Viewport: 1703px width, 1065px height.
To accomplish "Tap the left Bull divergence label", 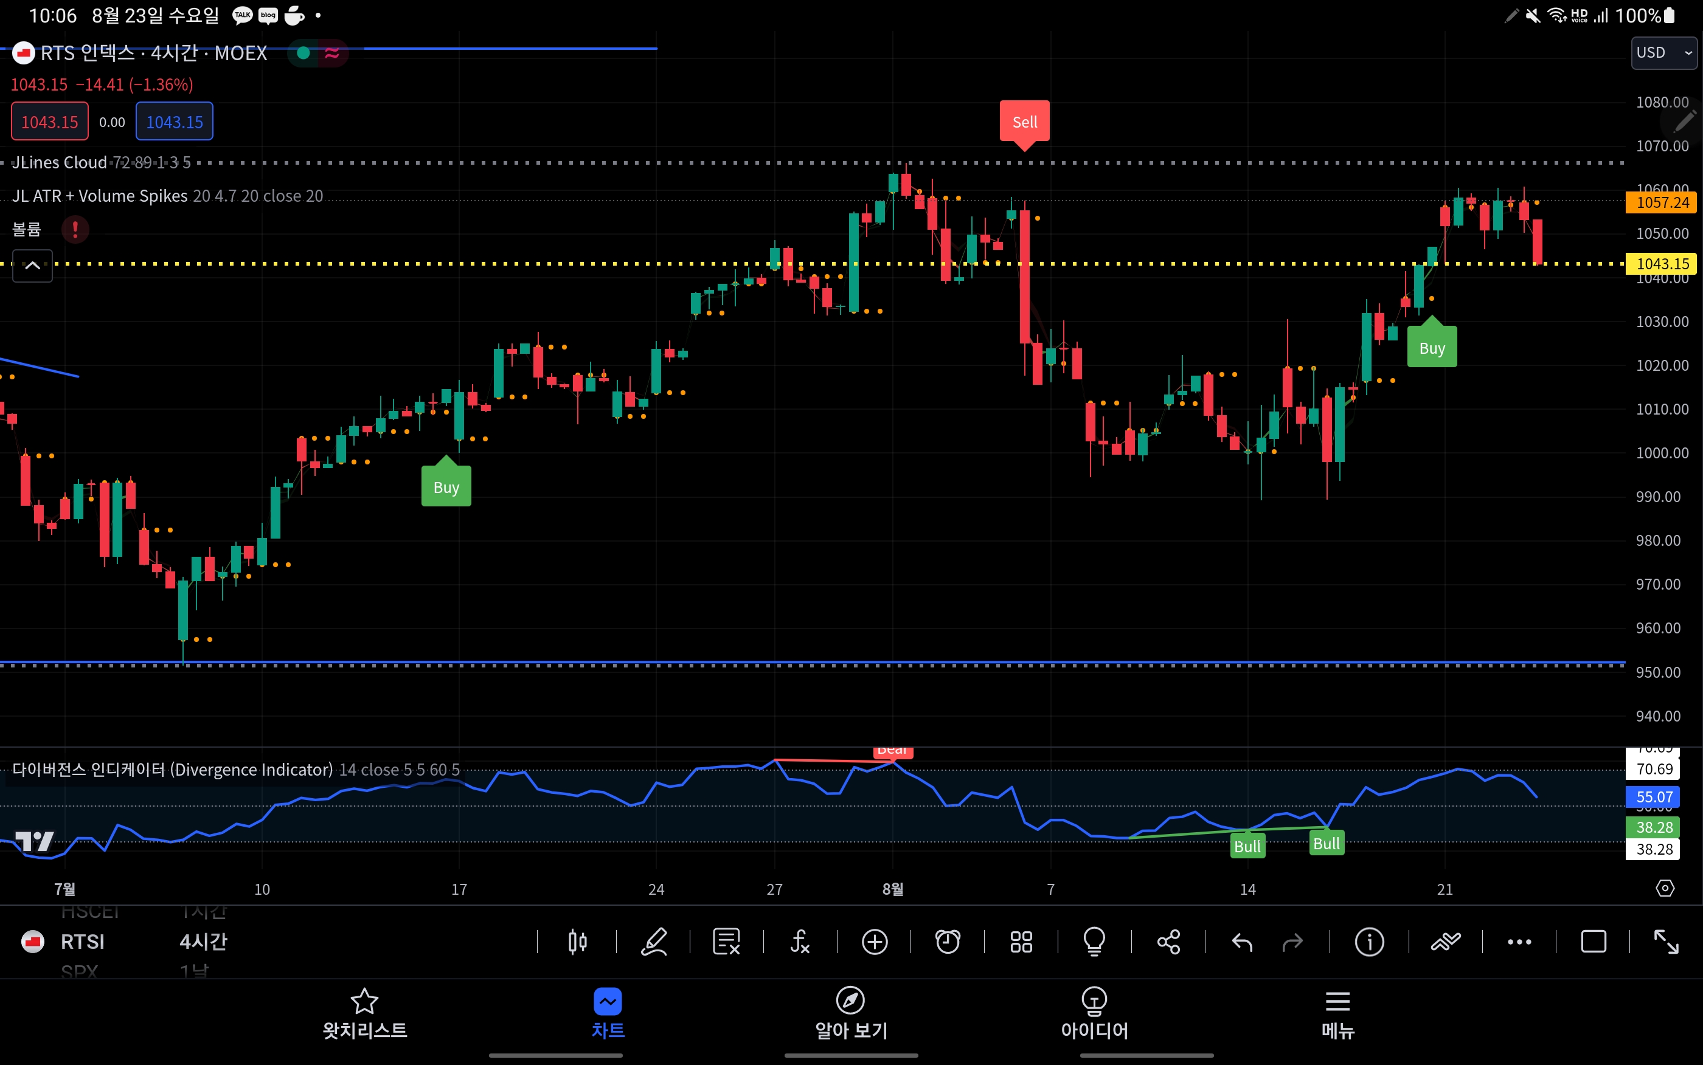I will (1247, 846).
